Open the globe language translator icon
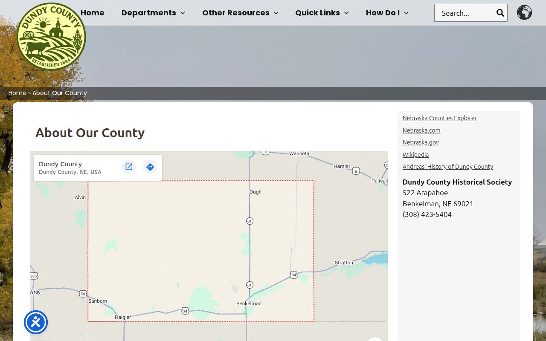 (524, 12)
